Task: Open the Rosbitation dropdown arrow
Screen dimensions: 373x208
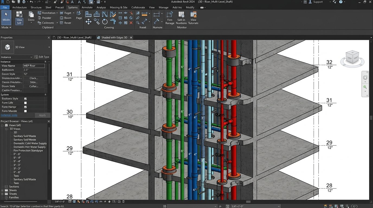Action: 57,13
